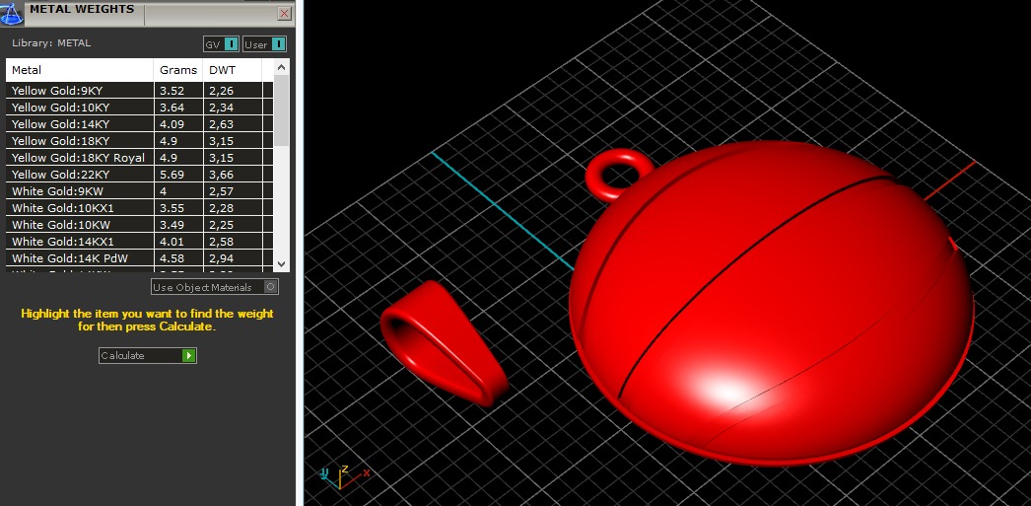Image resolution: width=1031 pixels, height=506 pixels.
Task: Select the red bail object in viewport
Action: click(x=445, y=342)
